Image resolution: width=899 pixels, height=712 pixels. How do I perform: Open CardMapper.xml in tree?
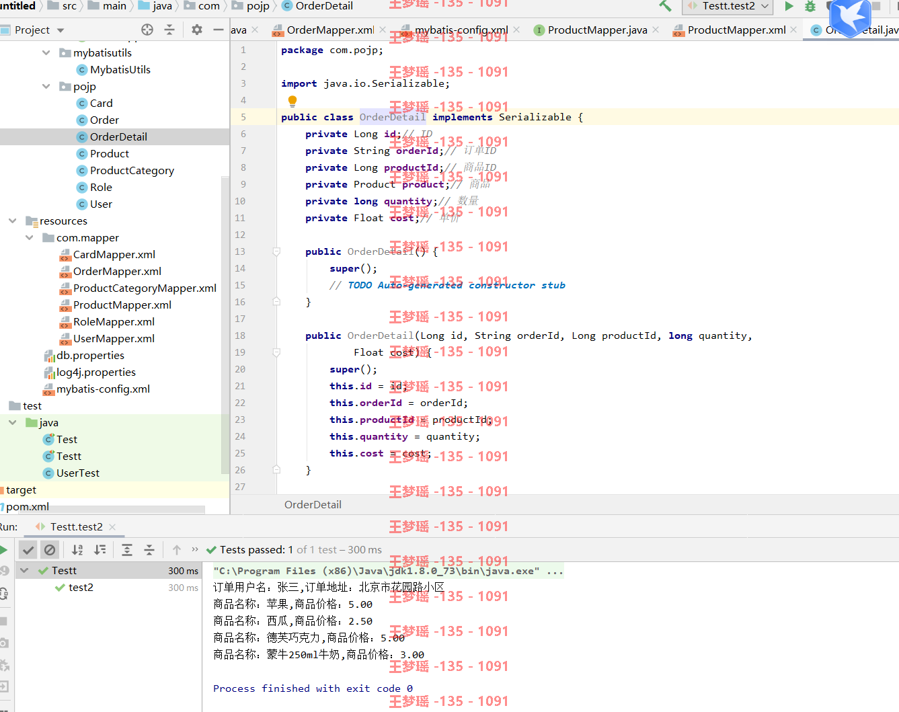coord(108,254)
